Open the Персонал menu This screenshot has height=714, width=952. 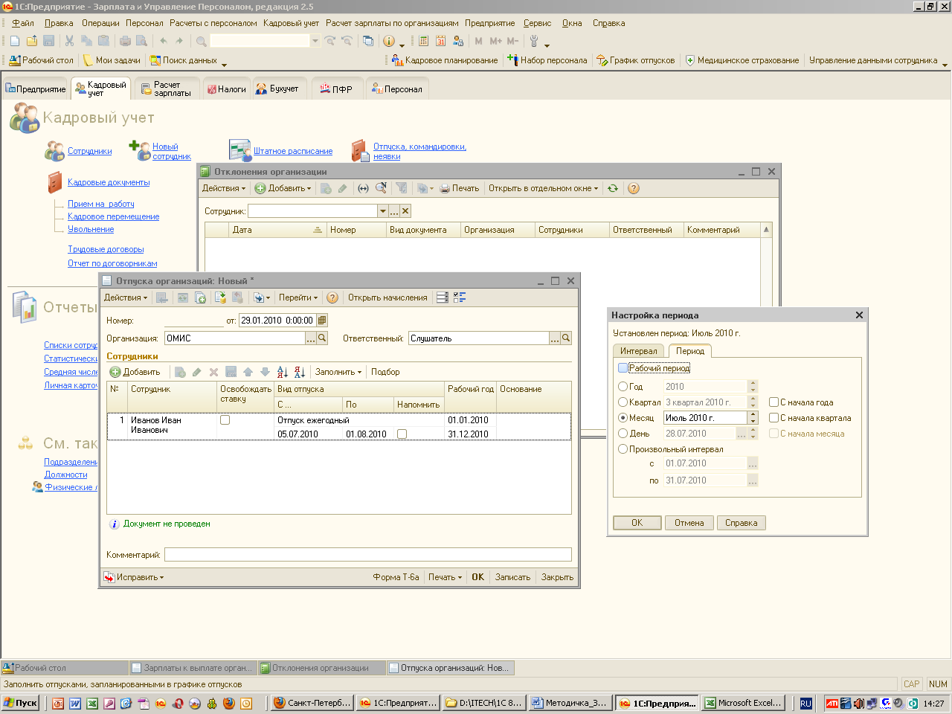point(144,23)
